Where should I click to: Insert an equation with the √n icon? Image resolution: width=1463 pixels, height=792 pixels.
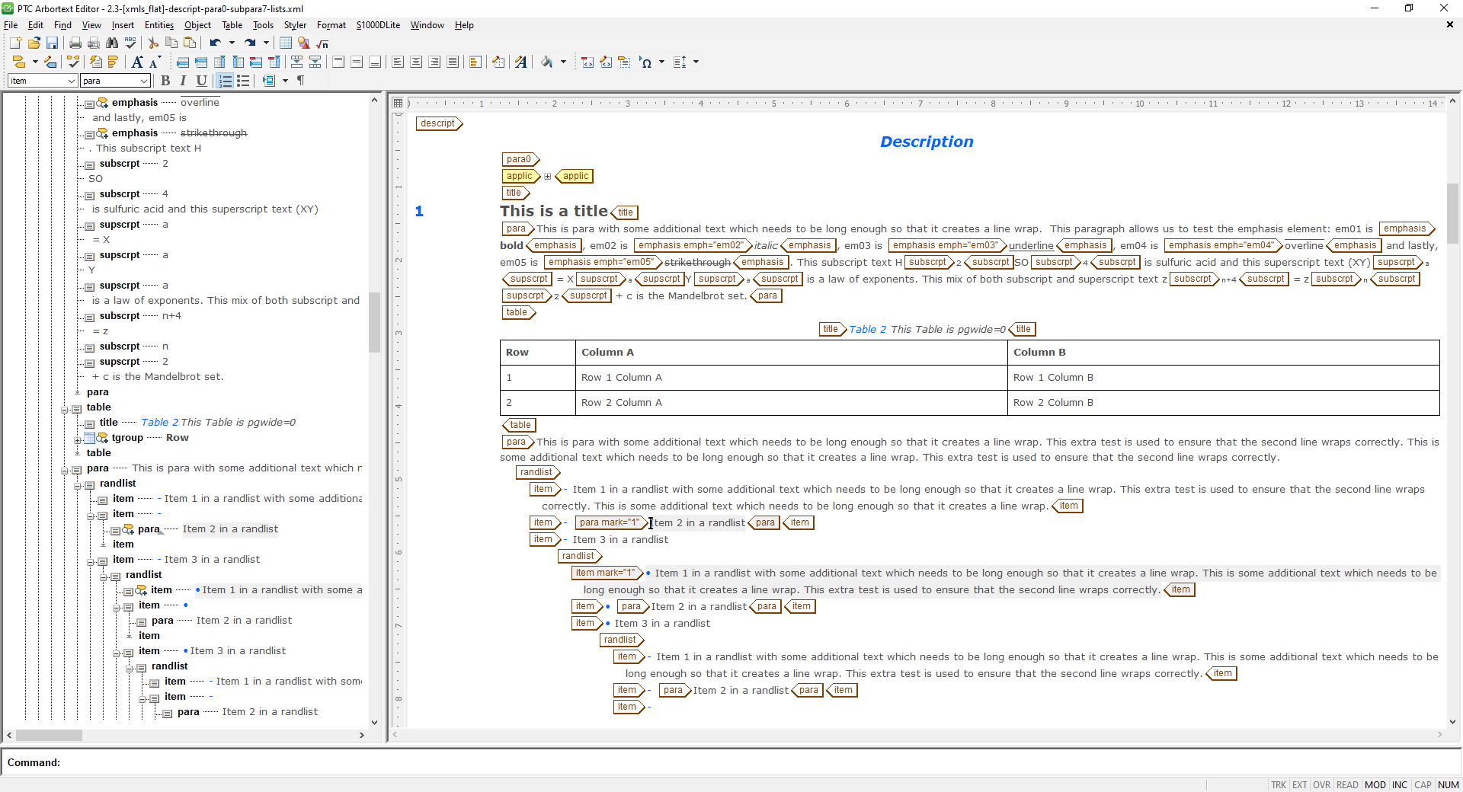pyautogui.click(x=322, y=43)
